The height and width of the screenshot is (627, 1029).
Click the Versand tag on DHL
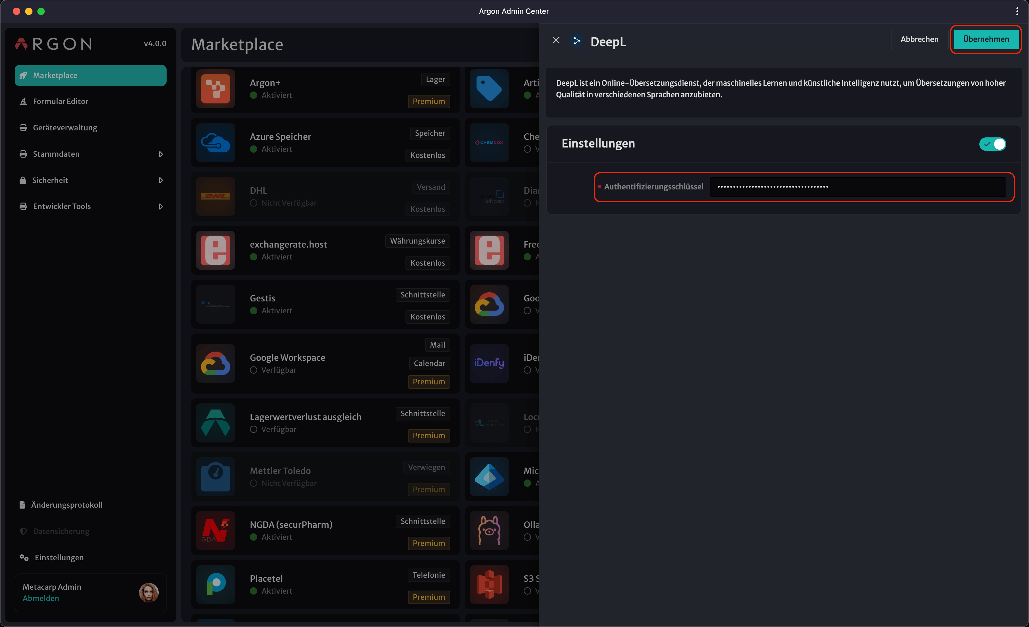[x=431, y=187]
